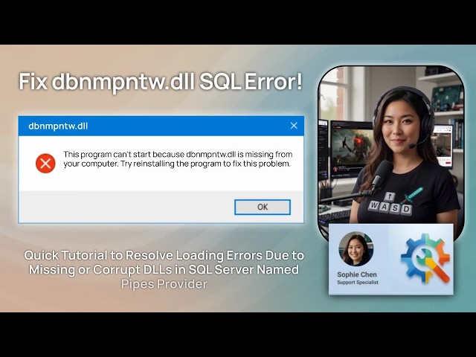This screenshot has width=476, height=357.
Task: Click the 'Sophie Chen' name text
Action: [357, 274]
